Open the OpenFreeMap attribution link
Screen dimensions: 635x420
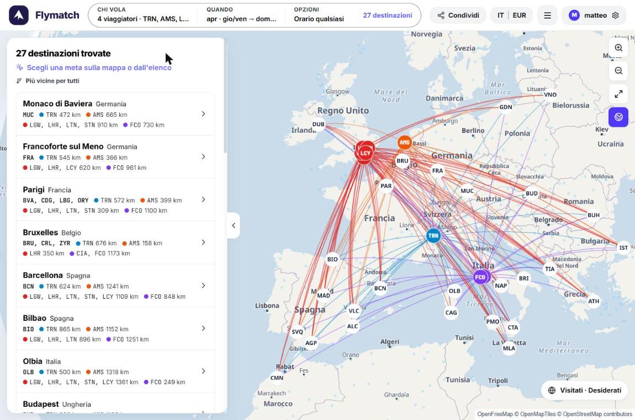point(495,414)
